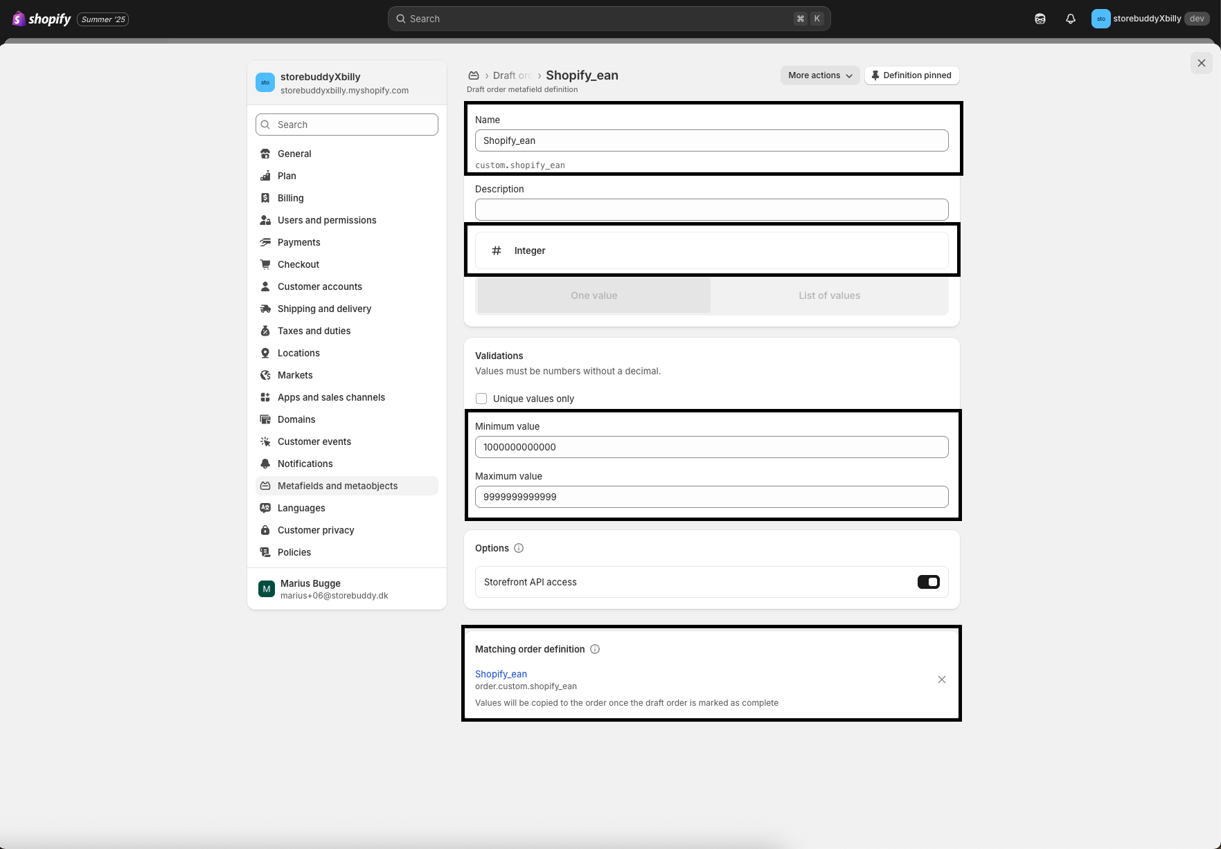Click the Checkout cart icon
Viewport: 1221px width, 849px height.
point(265,264)
